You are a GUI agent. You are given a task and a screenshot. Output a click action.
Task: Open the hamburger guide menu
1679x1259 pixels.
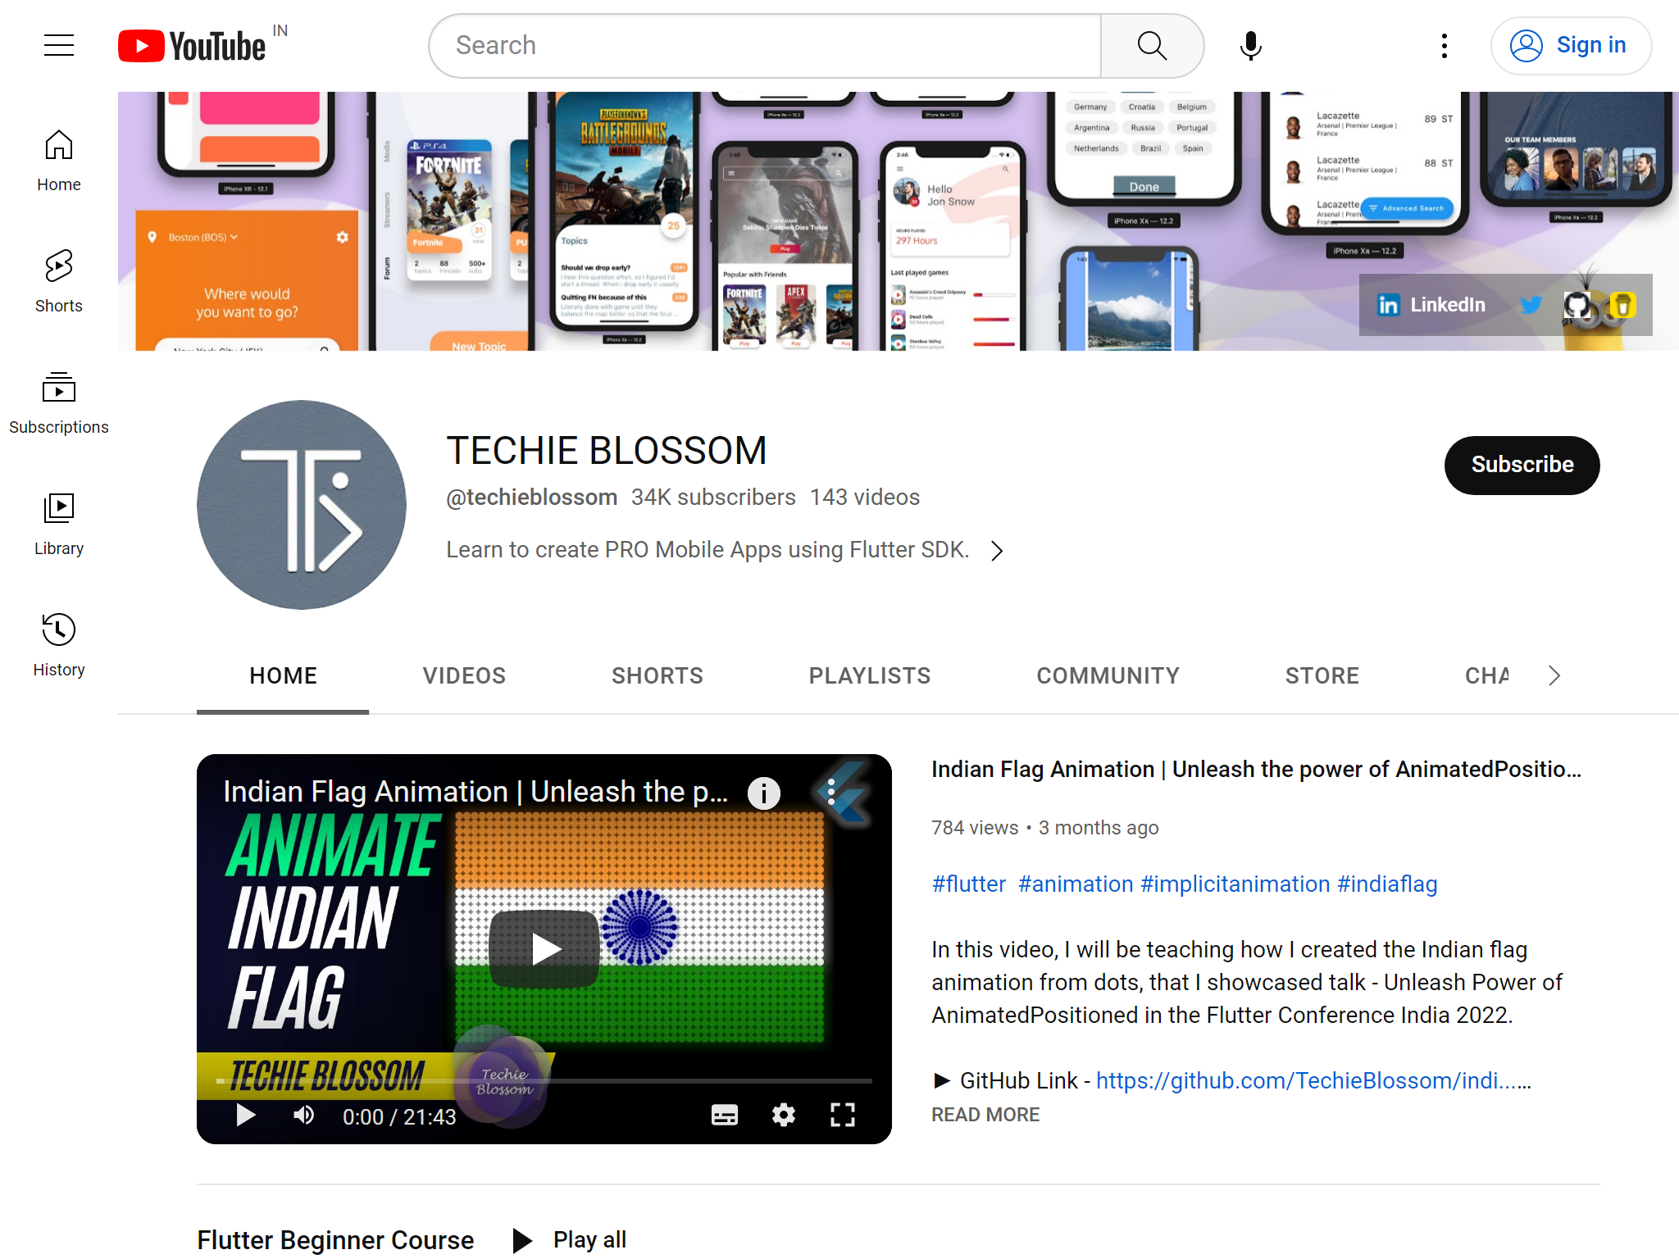point(59,45)
